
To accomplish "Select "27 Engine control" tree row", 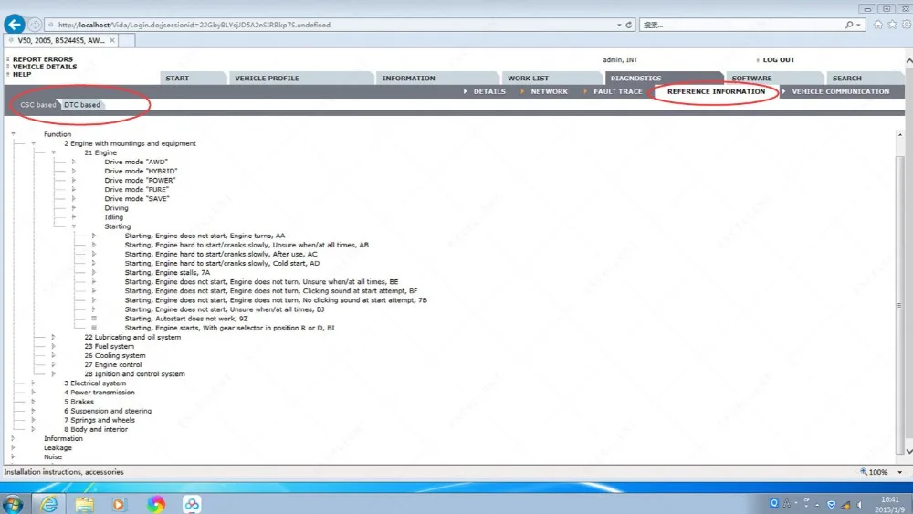I will point(113,365).
